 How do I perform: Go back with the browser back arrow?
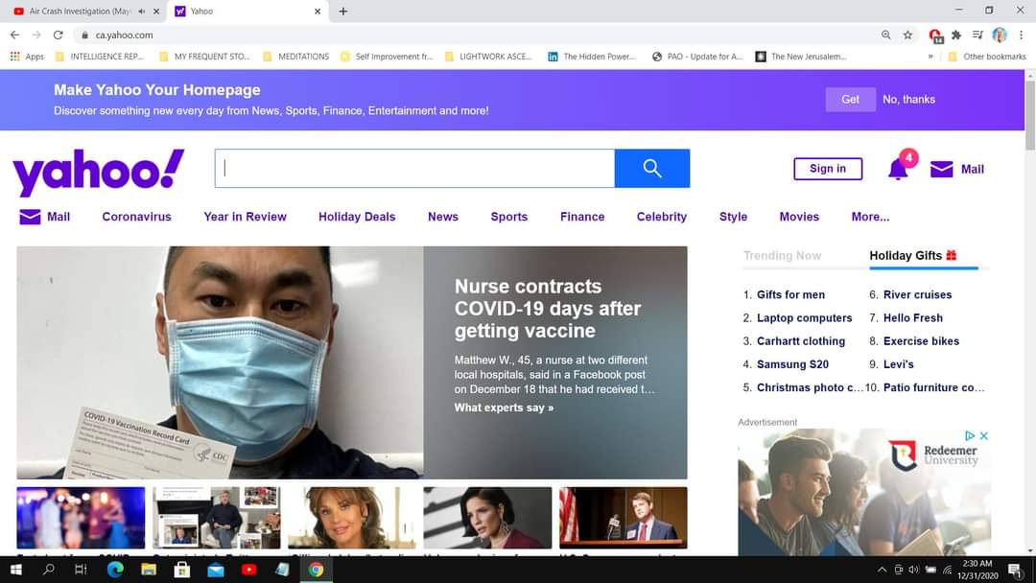(x=14, y=35)
